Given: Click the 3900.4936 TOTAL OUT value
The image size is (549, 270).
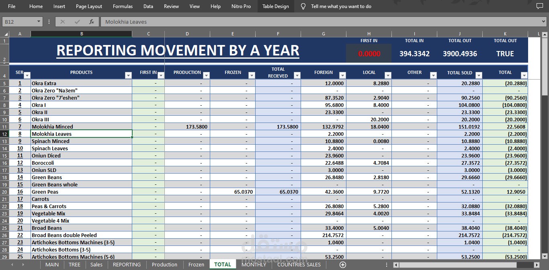Looking at the screenshot, I should (x=460, y=54).
